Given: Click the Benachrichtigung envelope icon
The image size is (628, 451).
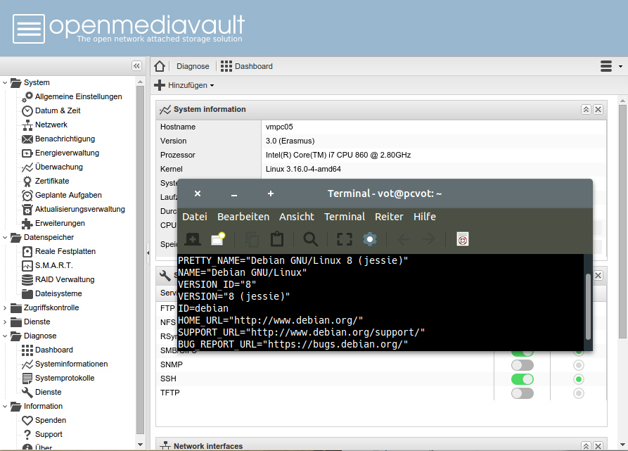Looking at the screenshot, I should coord(27,139).
